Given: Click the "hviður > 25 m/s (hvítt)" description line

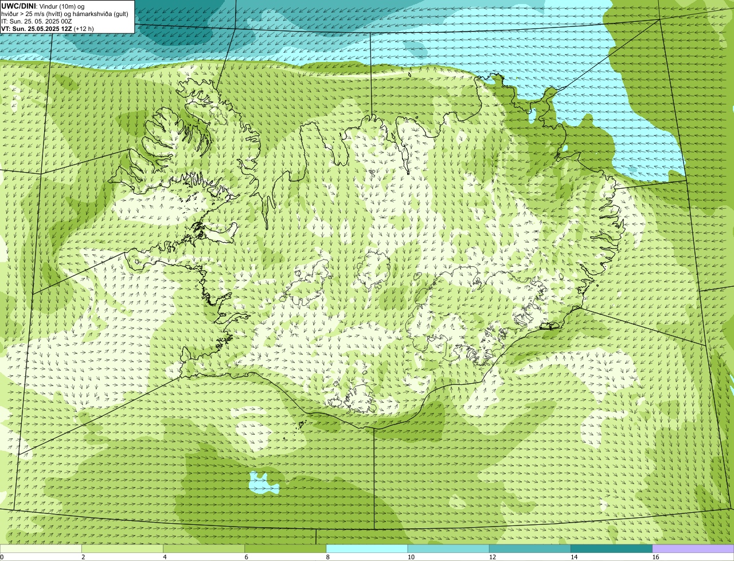Looking at the screenshot, I should [x=64, y=14].
